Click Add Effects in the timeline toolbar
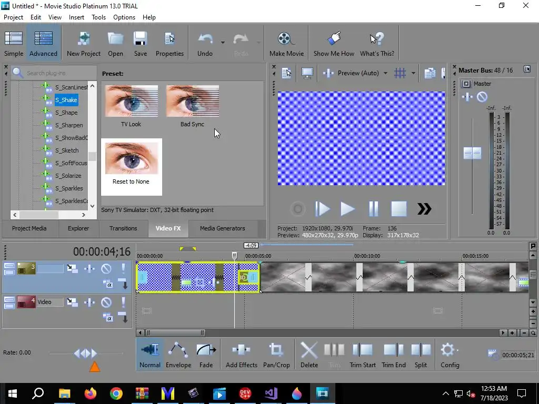 pos(241,354)
